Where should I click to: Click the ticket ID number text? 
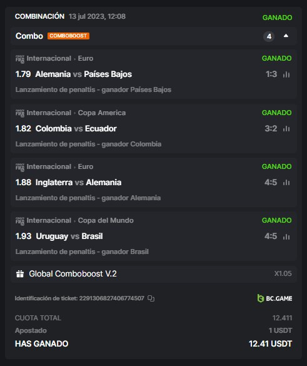click(x=111, y=298)
